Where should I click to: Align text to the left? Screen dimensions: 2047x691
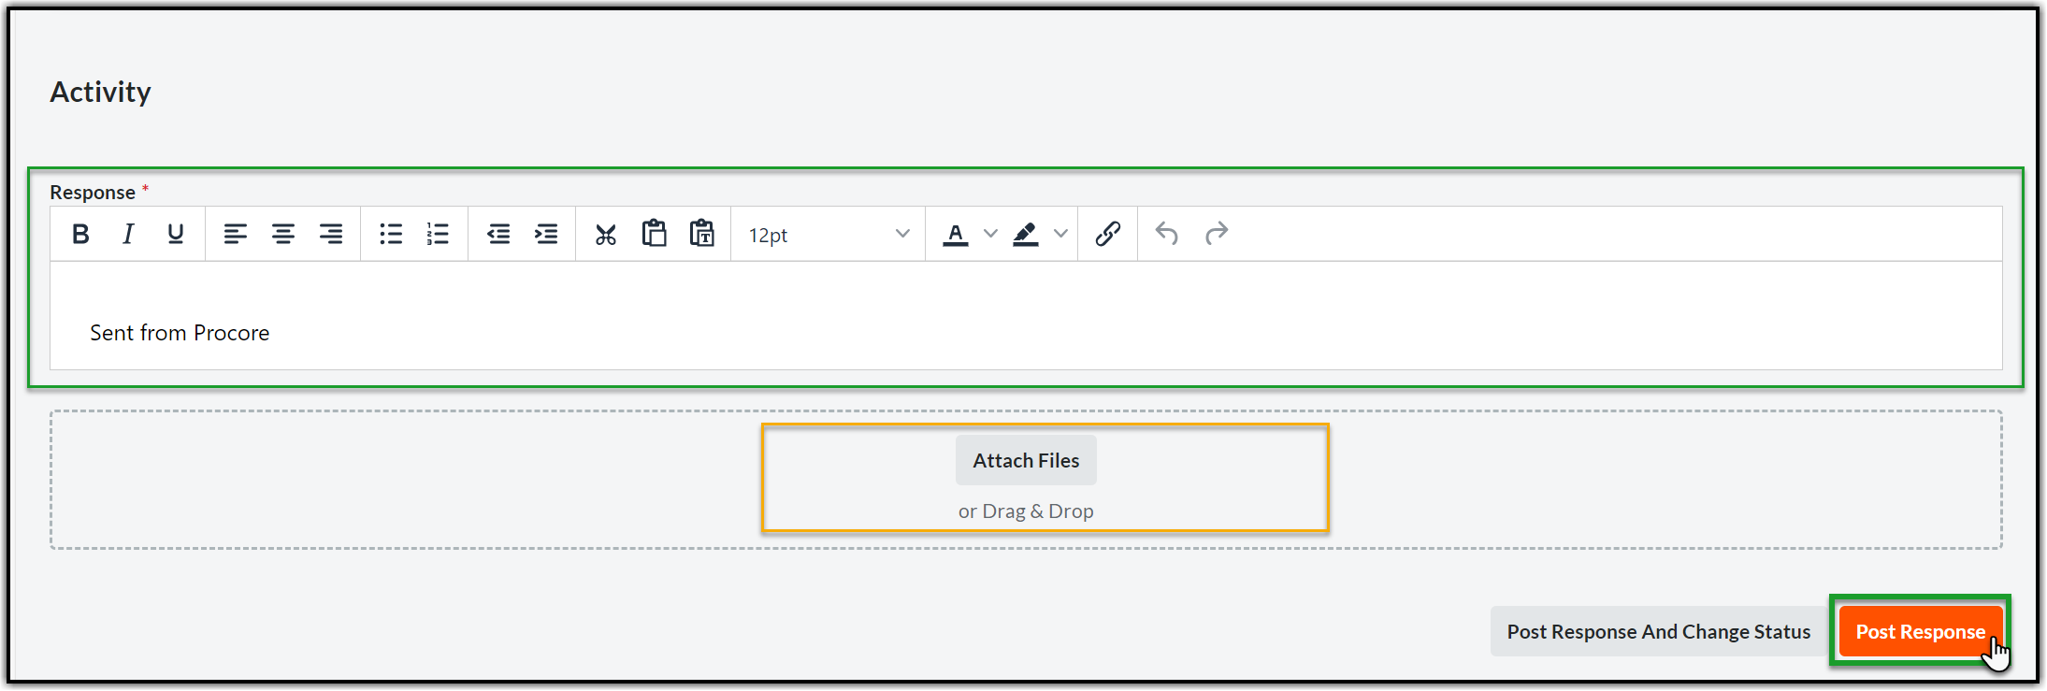click(x=236, y=234)
